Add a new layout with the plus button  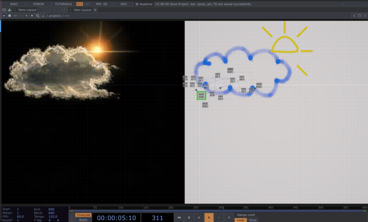[x=95, y=10]
